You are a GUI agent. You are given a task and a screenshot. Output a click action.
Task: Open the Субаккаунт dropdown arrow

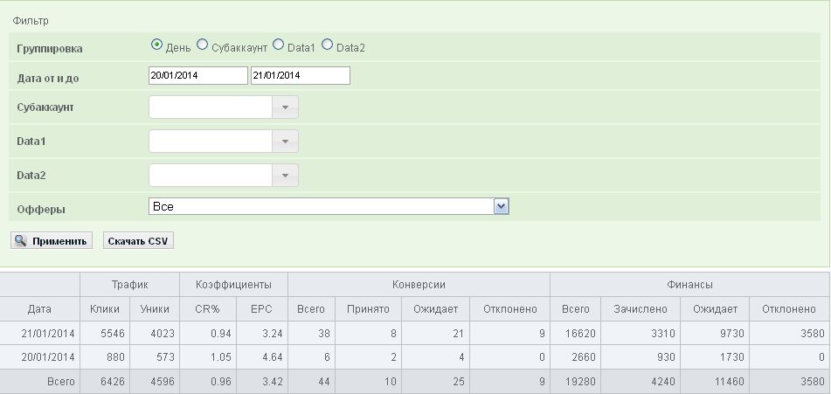point(285,107)
